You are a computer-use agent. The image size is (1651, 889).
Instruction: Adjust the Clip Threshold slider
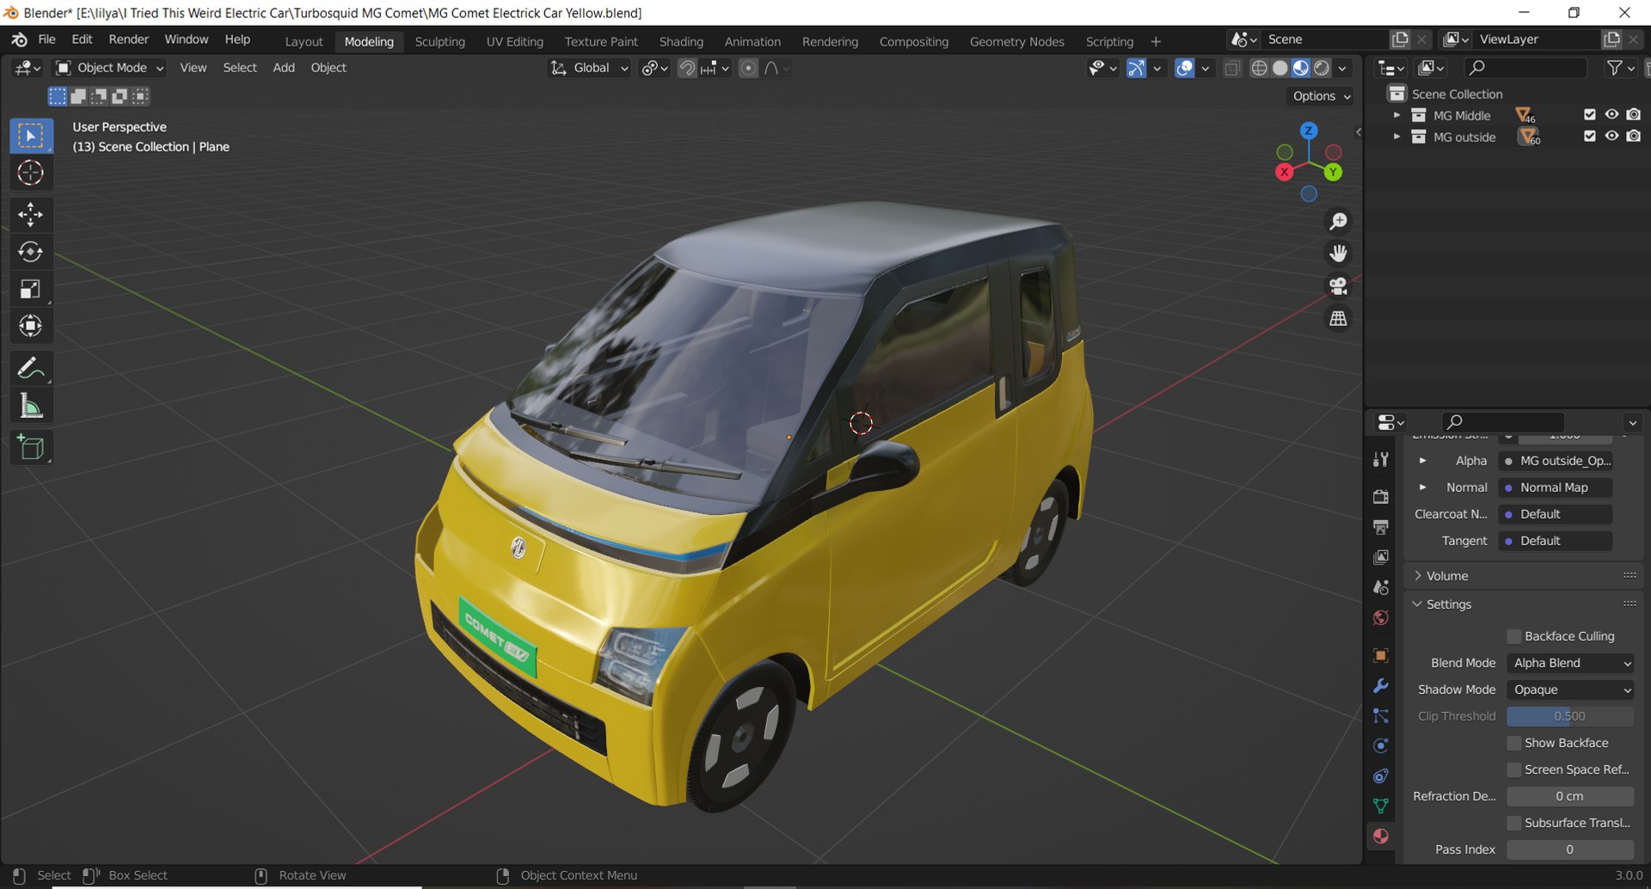[x=1570, y=716]
